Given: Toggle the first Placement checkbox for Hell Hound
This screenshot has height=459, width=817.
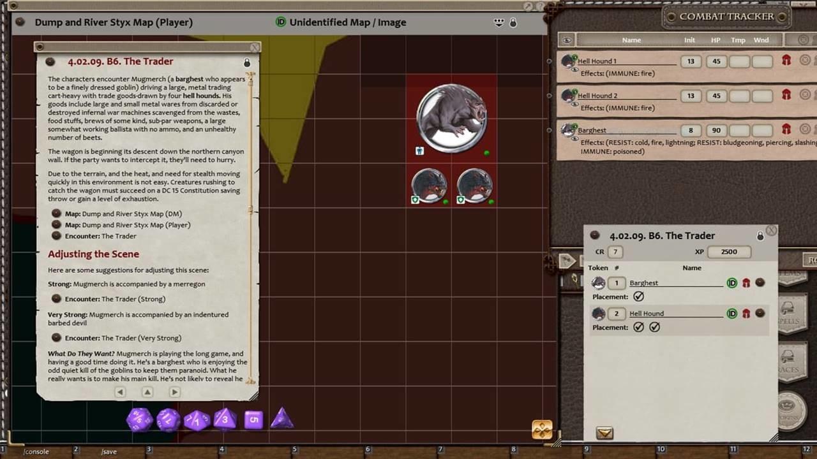Looking at the screenshot, I should [638, 327].
